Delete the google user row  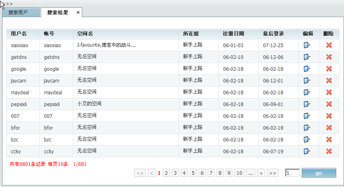point(329,69)
